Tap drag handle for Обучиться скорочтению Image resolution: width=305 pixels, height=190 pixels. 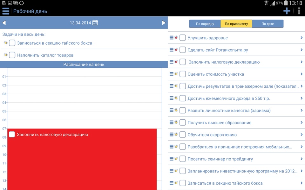click(171, 134)
